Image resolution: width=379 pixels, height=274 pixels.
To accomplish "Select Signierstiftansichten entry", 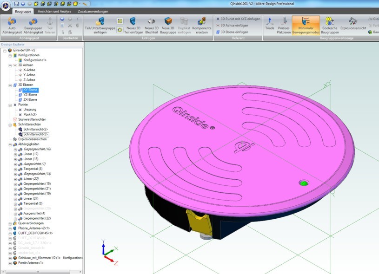I will click(x=32, y=119).
